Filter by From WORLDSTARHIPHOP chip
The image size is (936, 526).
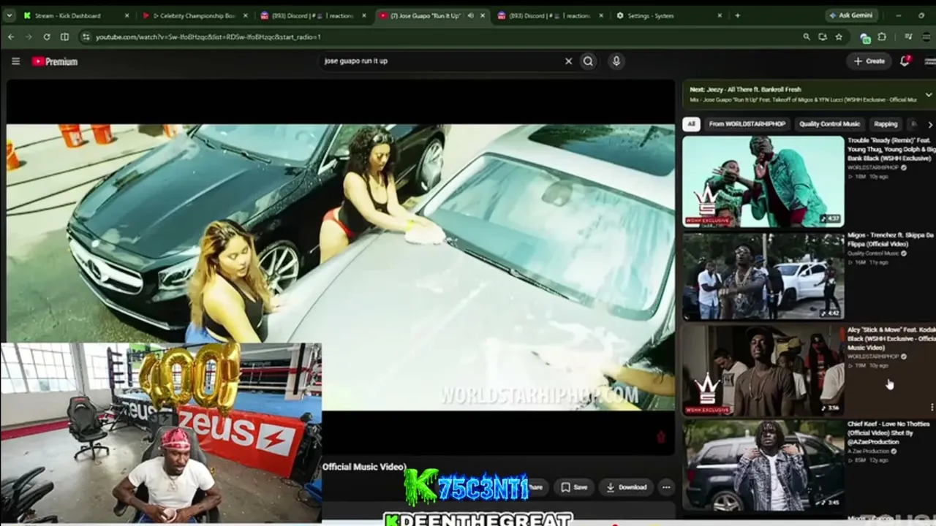(747, 124)
